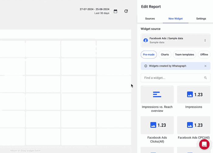Viewport: 213px width, 153px height.
Task: Select the New Widget tab
Action: coord(175,19)
